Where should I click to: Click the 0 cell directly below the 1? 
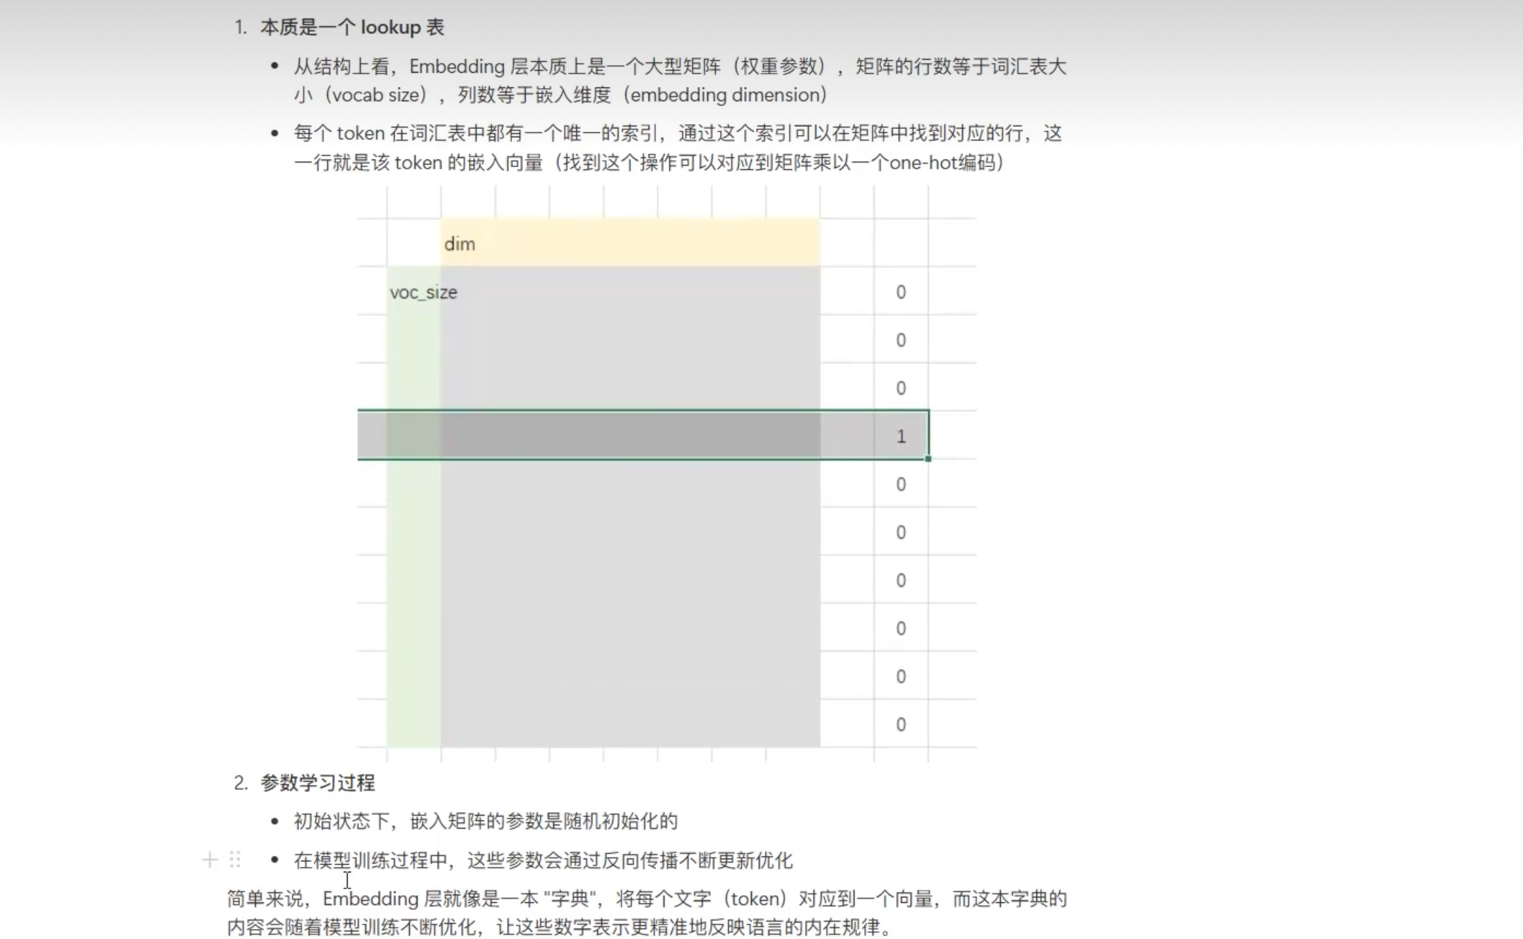[900, 484]
